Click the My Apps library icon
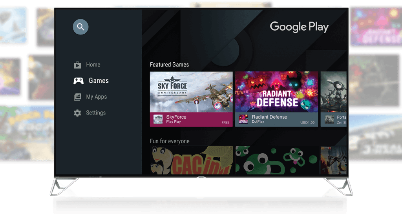This screenshot has width=402, height=214. 77,97
